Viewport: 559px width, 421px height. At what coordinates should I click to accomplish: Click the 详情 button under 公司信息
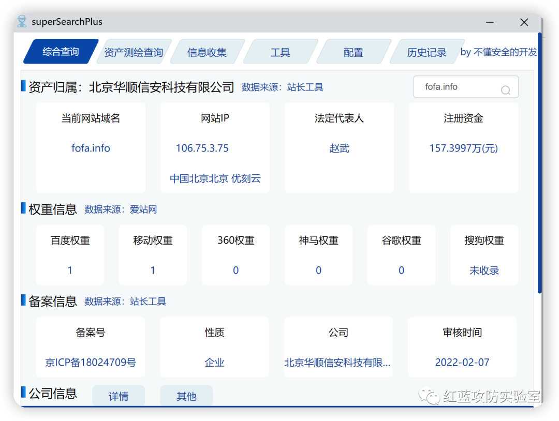pyautogui.click(x=119, y=395)
